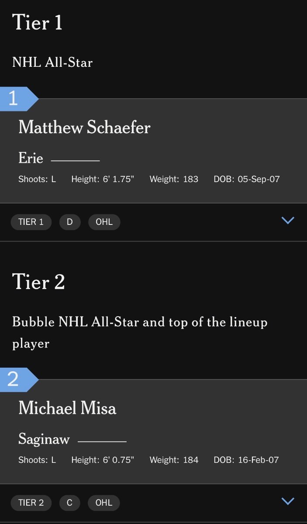The width and height of the screenshot is (307, 524).
Task: Click OHL tag under Michael Misa
Action: point(103,503)
